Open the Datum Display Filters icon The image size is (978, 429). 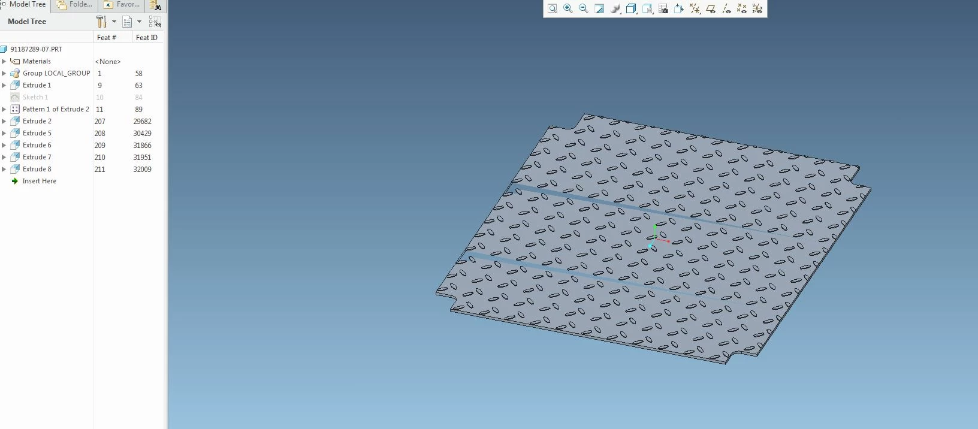tap(695, 8)
